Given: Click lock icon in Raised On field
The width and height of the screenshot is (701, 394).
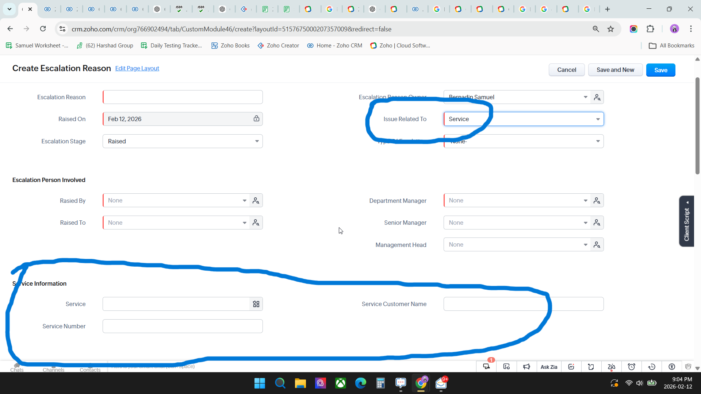Looking at the screenshot, I should point(256,119).
